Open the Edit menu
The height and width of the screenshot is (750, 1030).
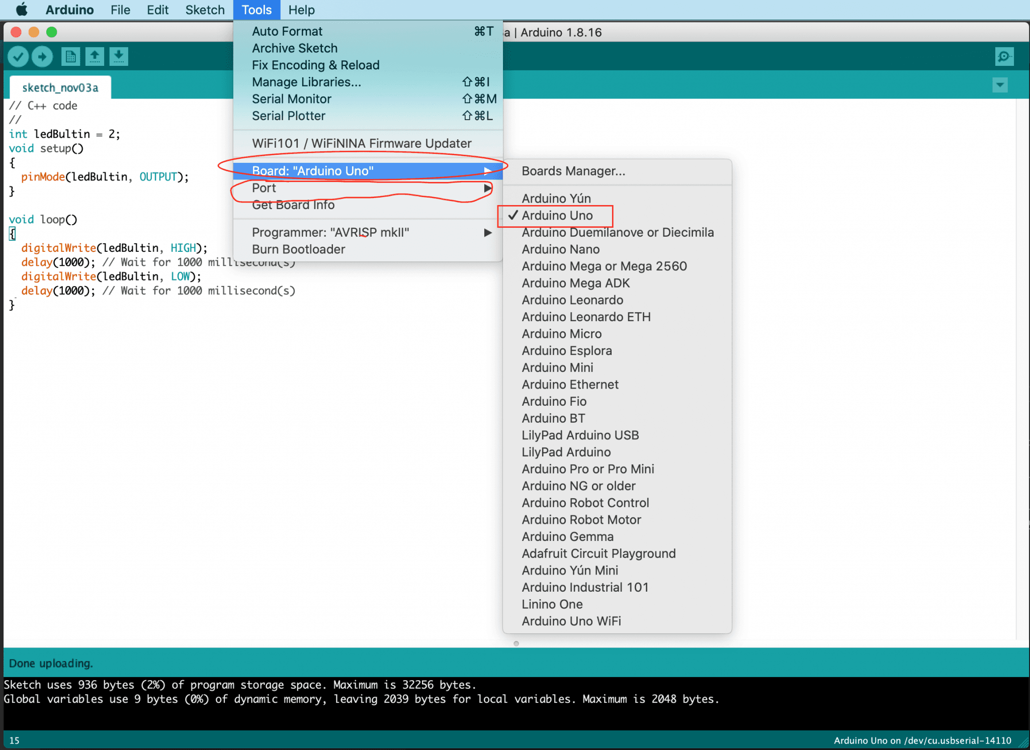[157, 10]
